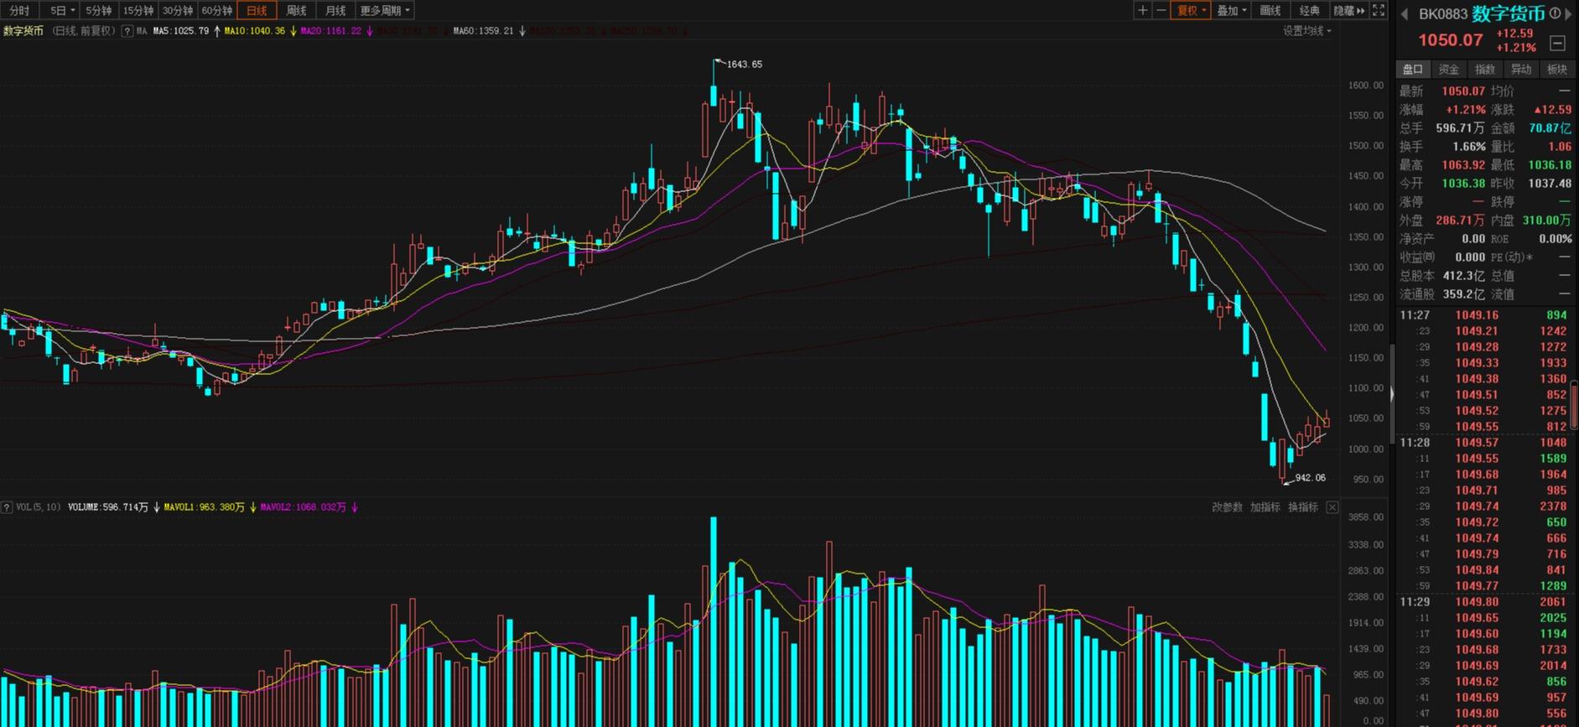Open the 5日 period dropdown
This screenshot has width=1579, height=727.
click(63, 10)
